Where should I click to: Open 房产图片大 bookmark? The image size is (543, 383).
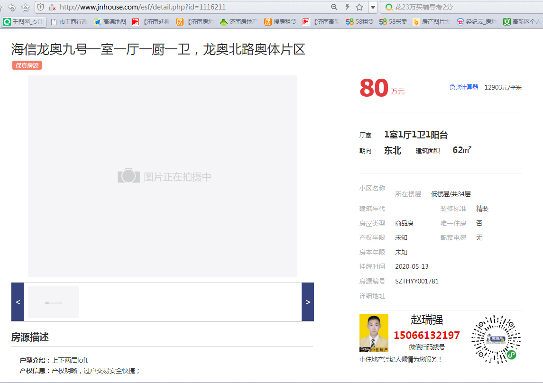point(431,22)
